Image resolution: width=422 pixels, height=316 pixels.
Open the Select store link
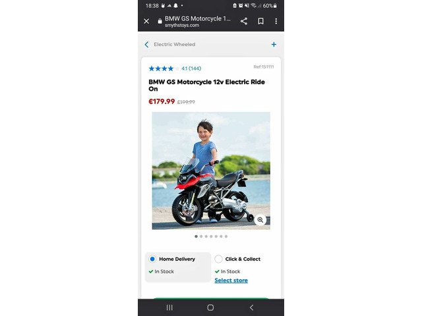coord(231,280)
